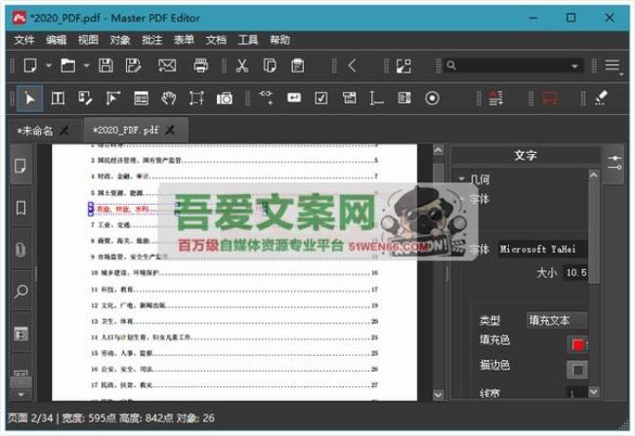The image size is (635, 436).
Task: Expand more sidebar panels down arrow
Action: click(21, 394)
